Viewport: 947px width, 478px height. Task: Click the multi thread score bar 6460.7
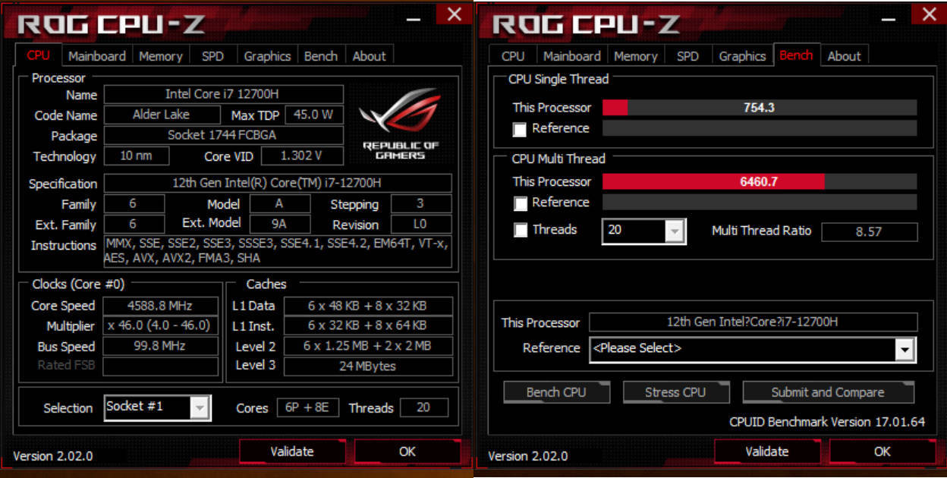(x=760, y=182)
